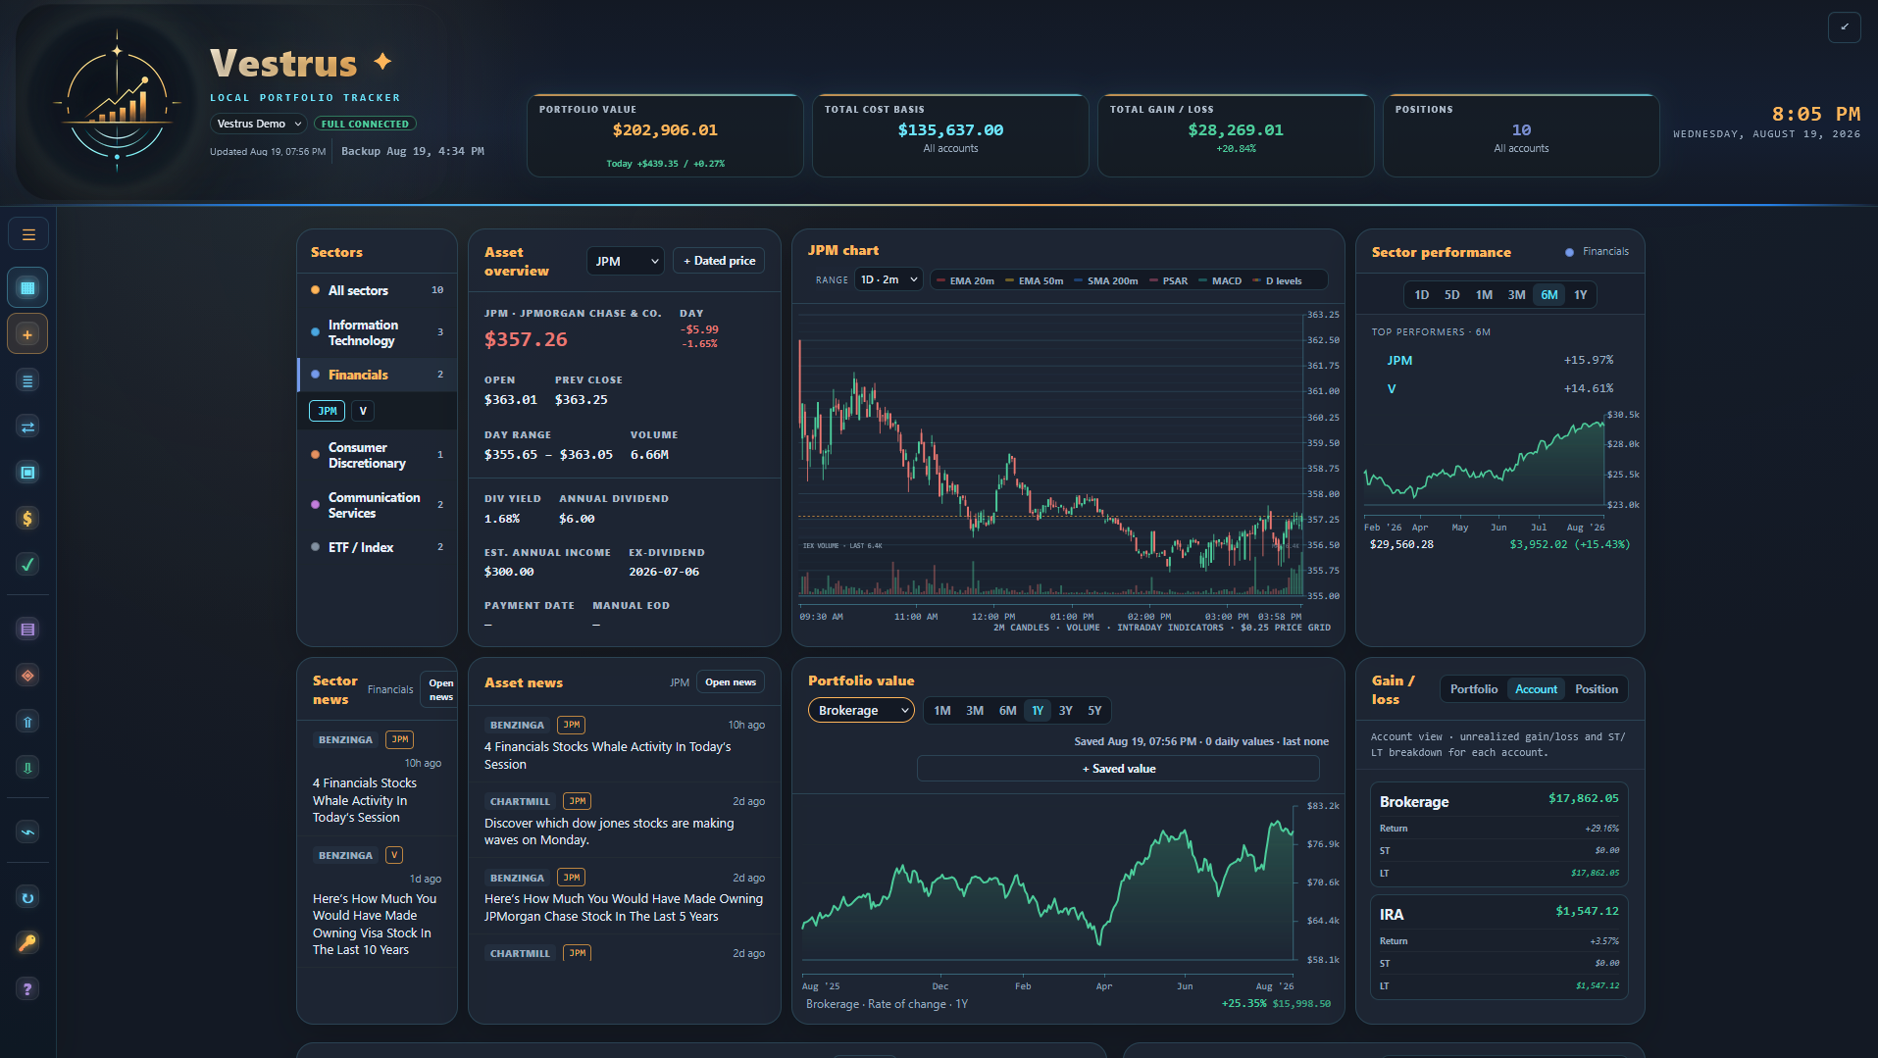1878x1058 pixels.
Task: Select the green checkmark sidebar icon
Action: point(27,565)
